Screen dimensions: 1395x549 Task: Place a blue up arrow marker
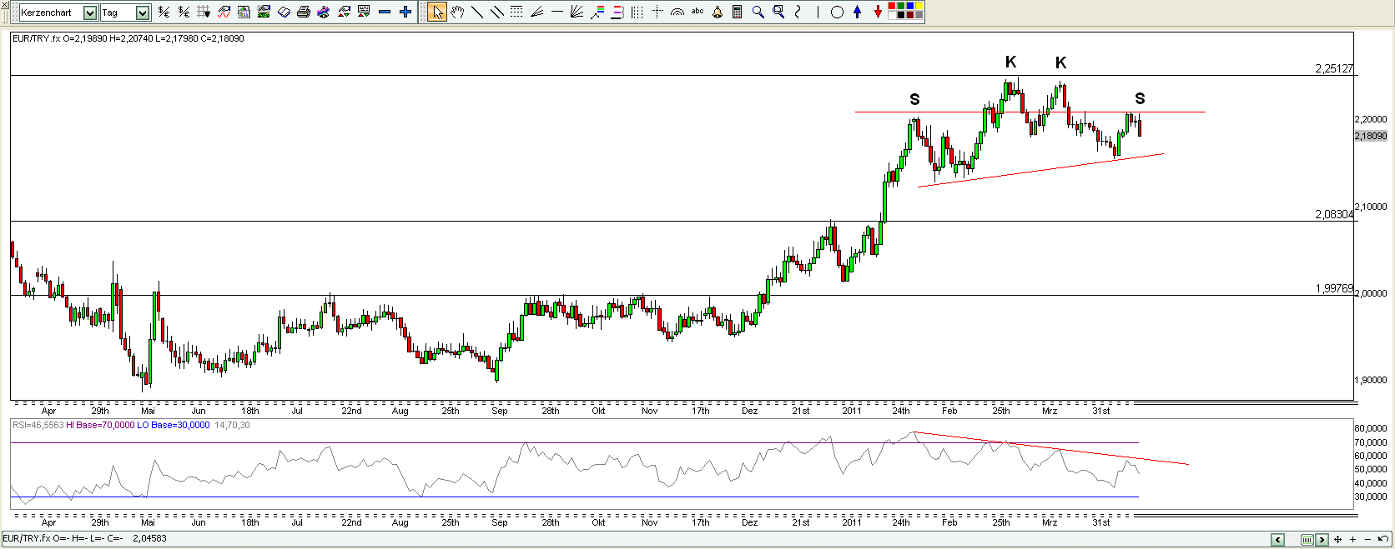click(857, 12)
